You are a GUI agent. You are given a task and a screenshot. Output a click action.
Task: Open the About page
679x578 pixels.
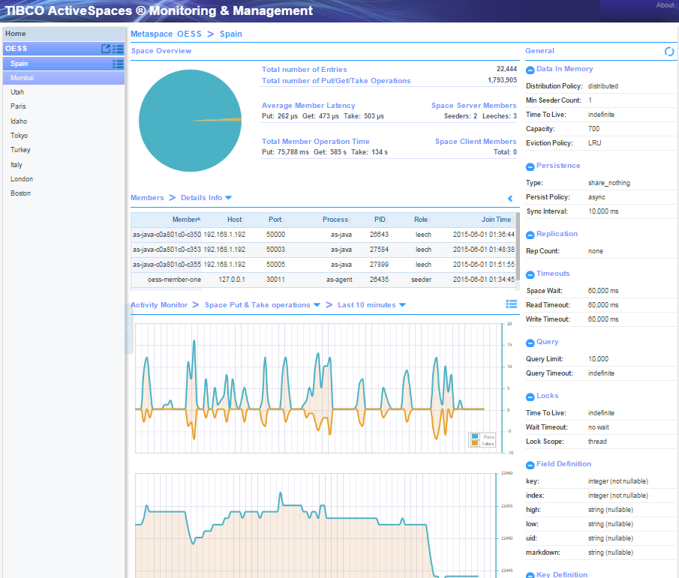(663, 5)
